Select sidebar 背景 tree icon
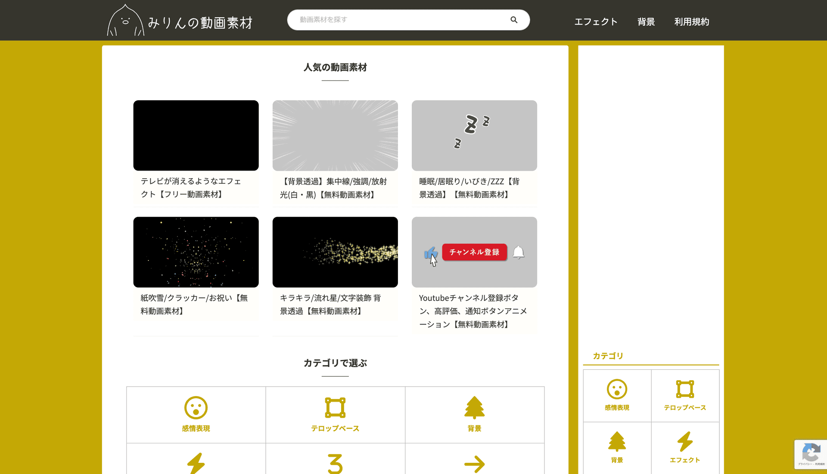The height and width of the screenshot is (474, 827). (x=617, y=442)
